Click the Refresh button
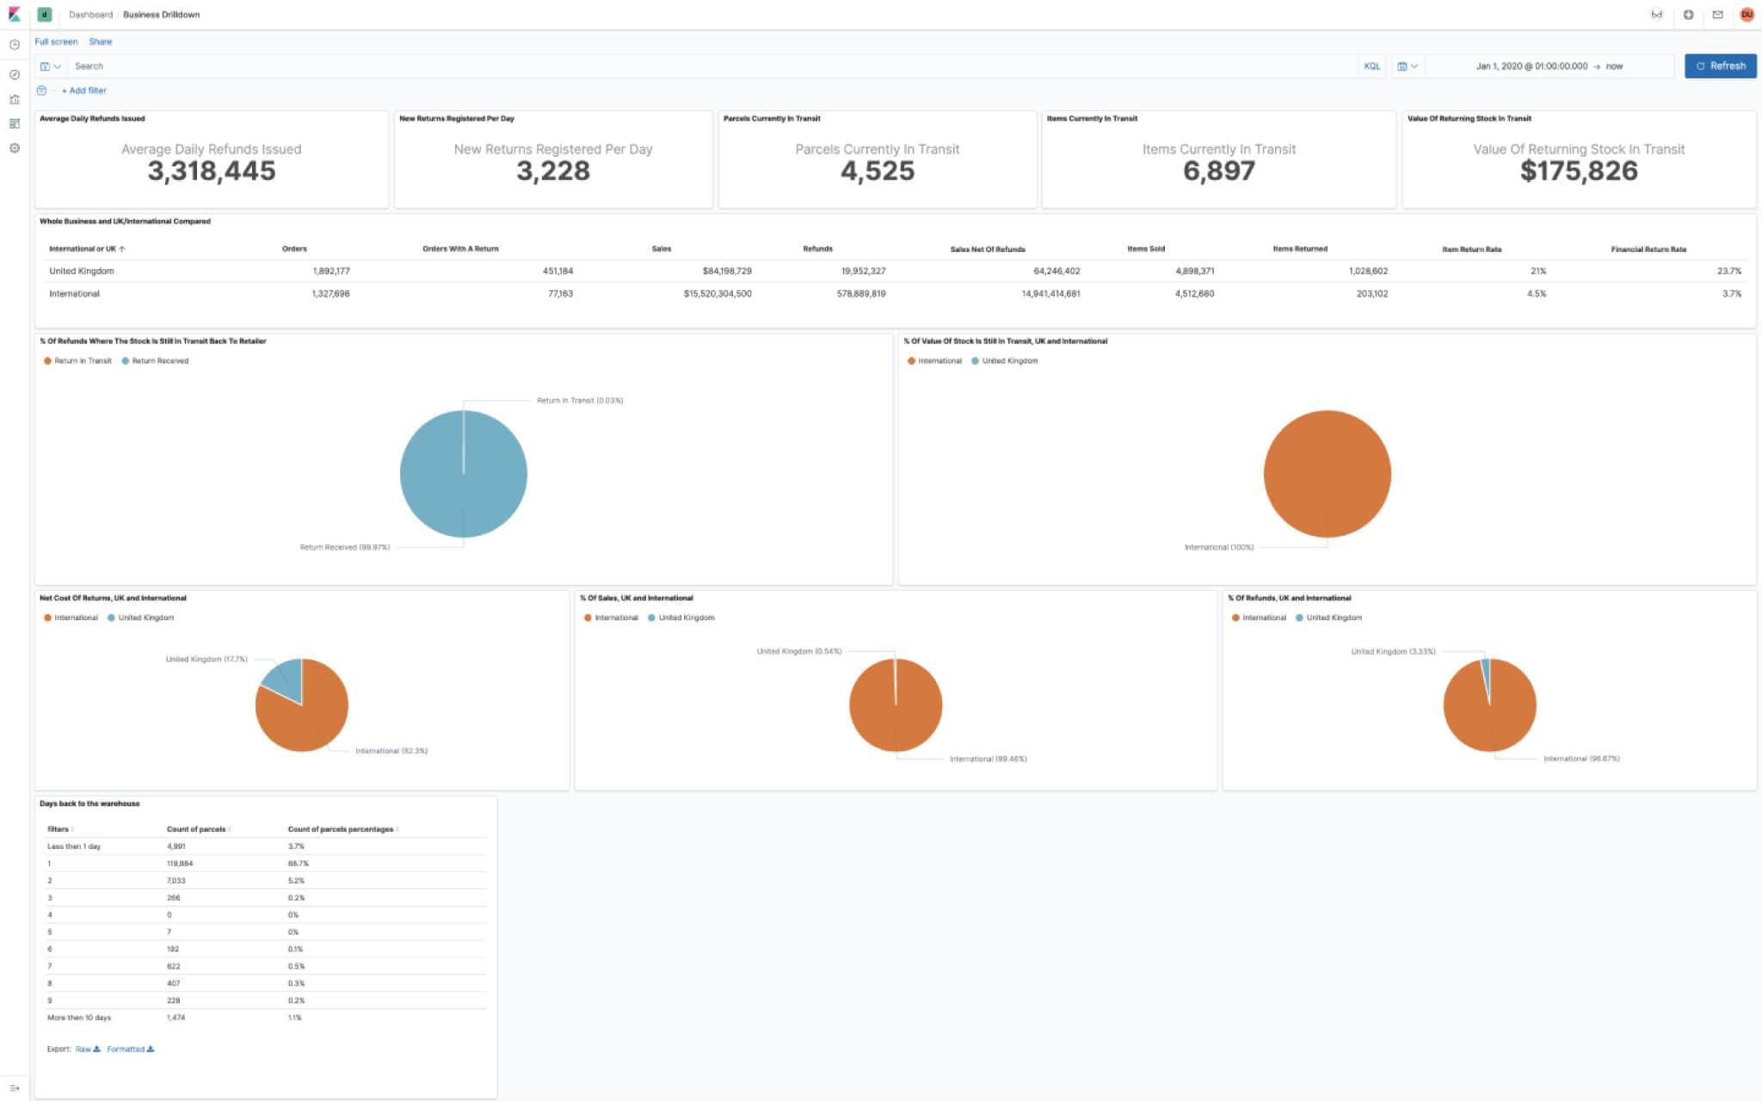The width and height of the screenshot is (1762, 1101). [1721, 66]
